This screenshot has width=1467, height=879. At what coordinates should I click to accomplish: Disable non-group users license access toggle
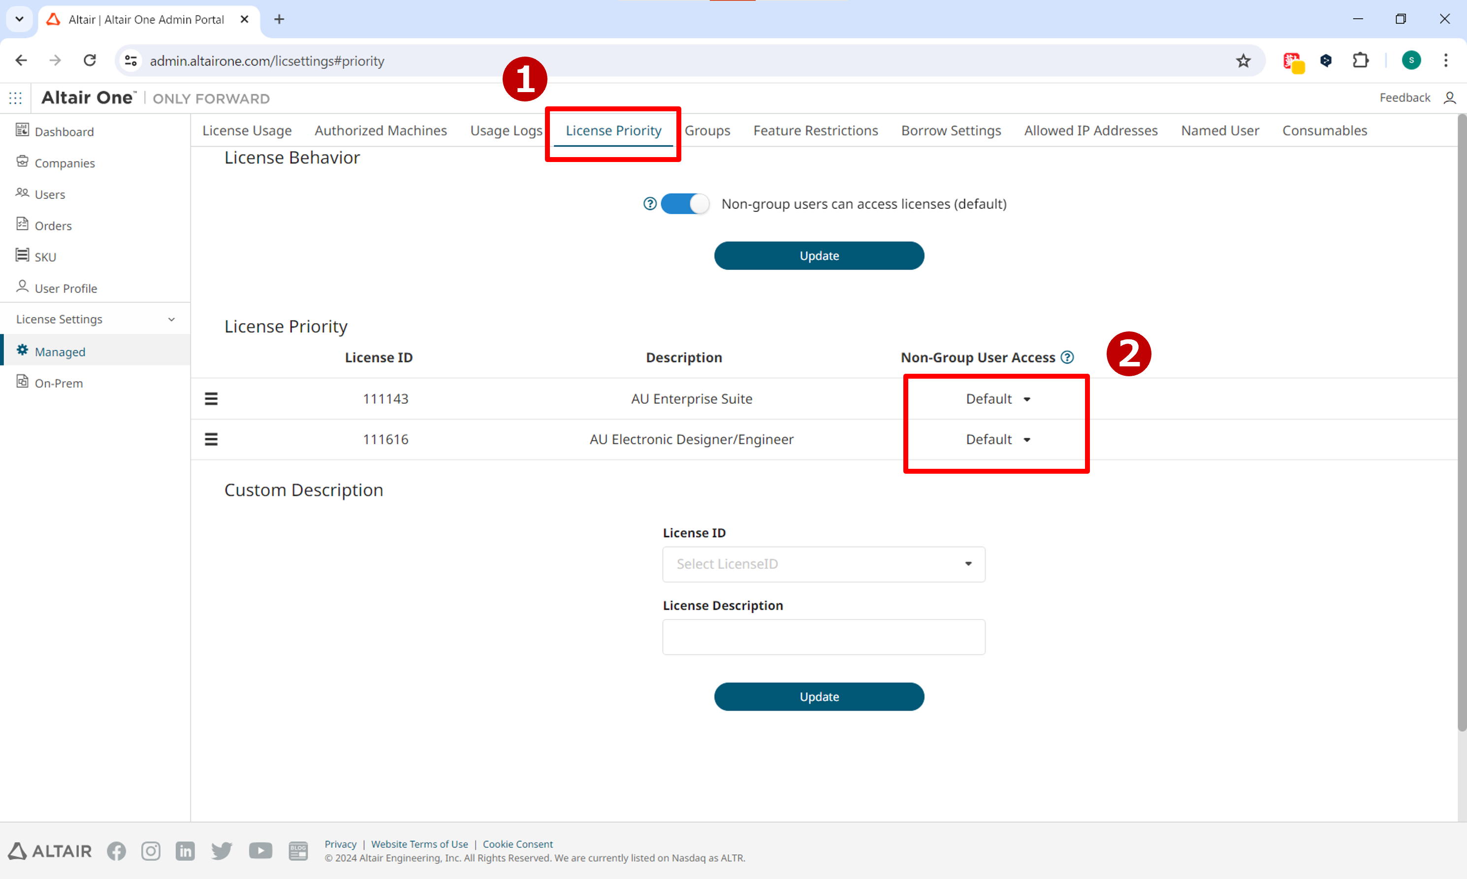point(684,204)
